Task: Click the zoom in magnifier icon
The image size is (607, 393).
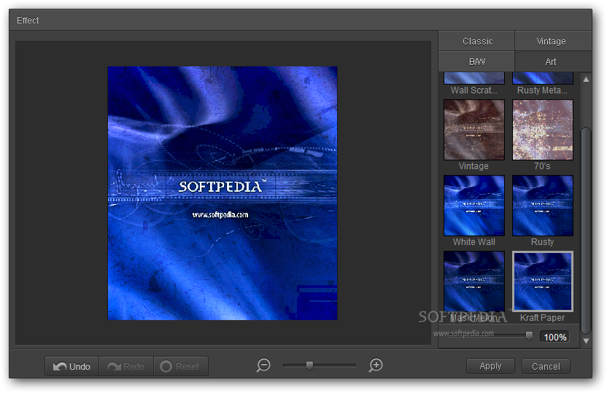Action: (376, 365)
